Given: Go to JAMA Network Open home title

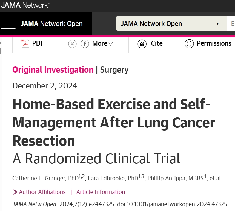Looking at the screenshot, I should click(51, 24).
